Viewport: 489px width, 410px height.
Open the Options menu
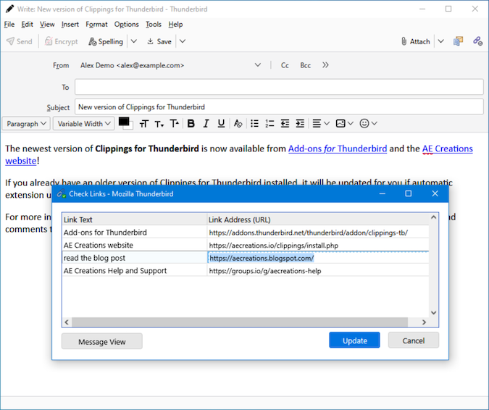tap(126, 25)
